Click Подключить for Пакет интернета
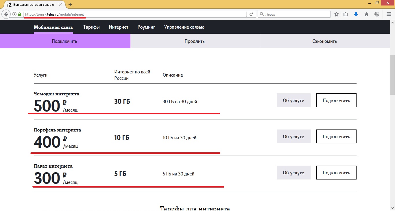The width and height of the screenshot is (395, 211). (x=336, y=173)
